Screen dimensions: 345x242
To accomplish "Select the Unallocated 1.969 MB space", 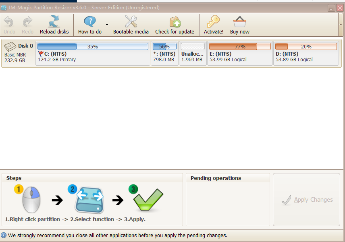I will (193, 53).
